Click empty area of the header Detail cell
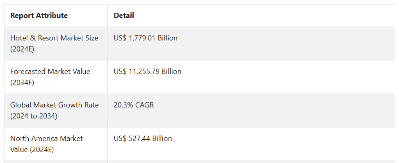 [x=264, y=16]
